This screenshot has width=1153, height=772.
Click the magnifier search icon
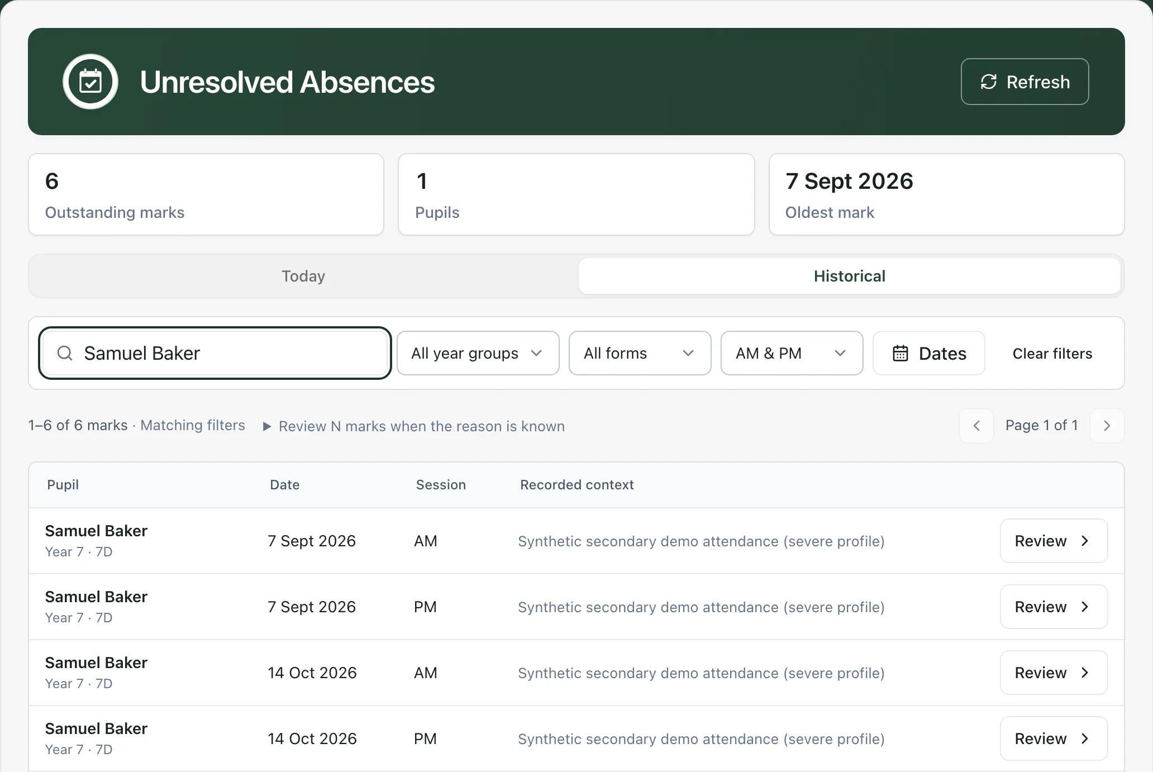[x=65, y=353]
